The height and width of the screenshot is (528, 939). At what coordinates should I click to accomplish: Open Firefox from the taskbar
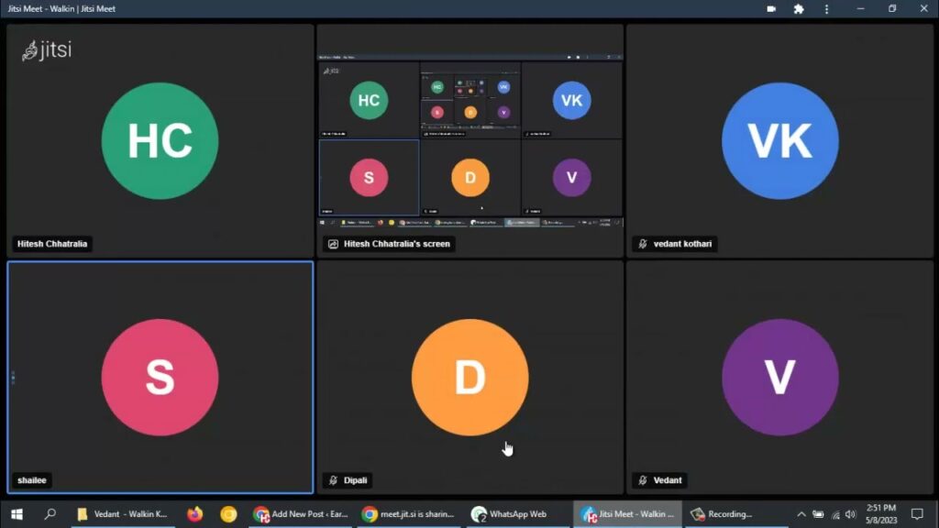[x=194, y=514]
